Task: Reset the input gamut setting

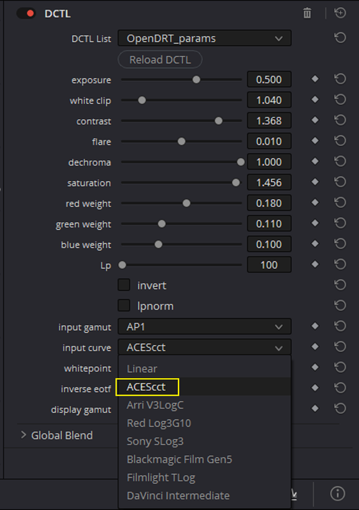Action: 340,326
